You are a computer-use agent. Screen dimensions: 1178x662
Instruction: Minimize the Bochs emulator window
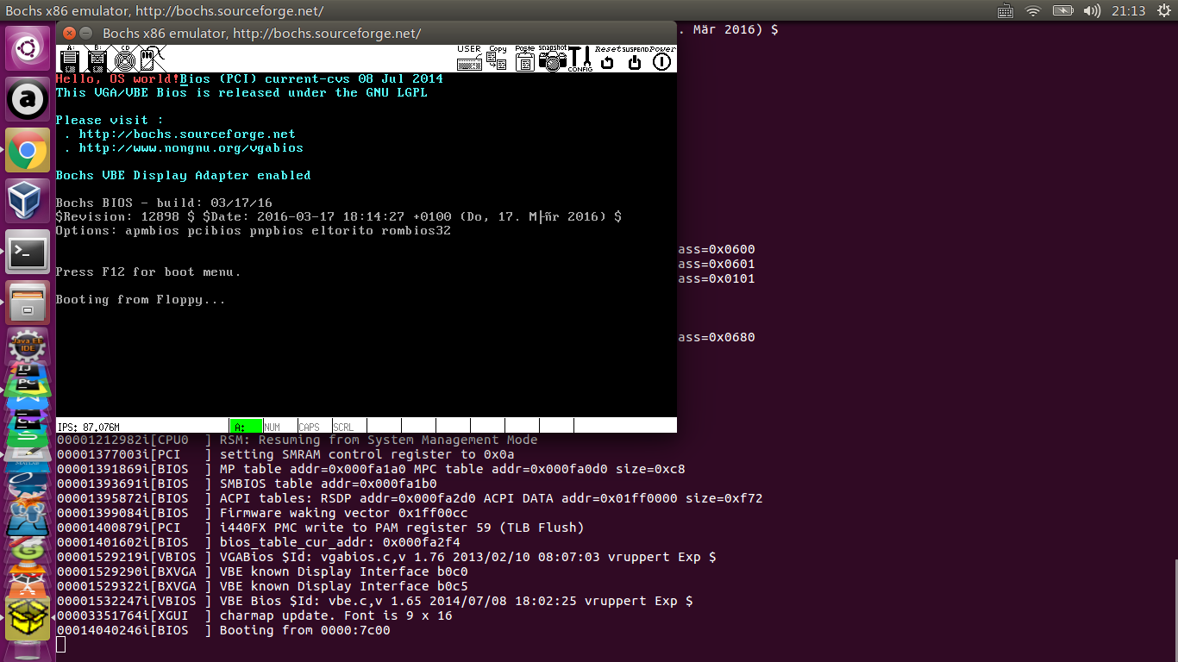point(85,33)
